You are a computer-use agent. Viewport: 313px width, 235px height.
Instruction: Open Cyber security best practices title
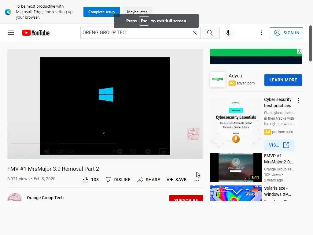point(278,103)
